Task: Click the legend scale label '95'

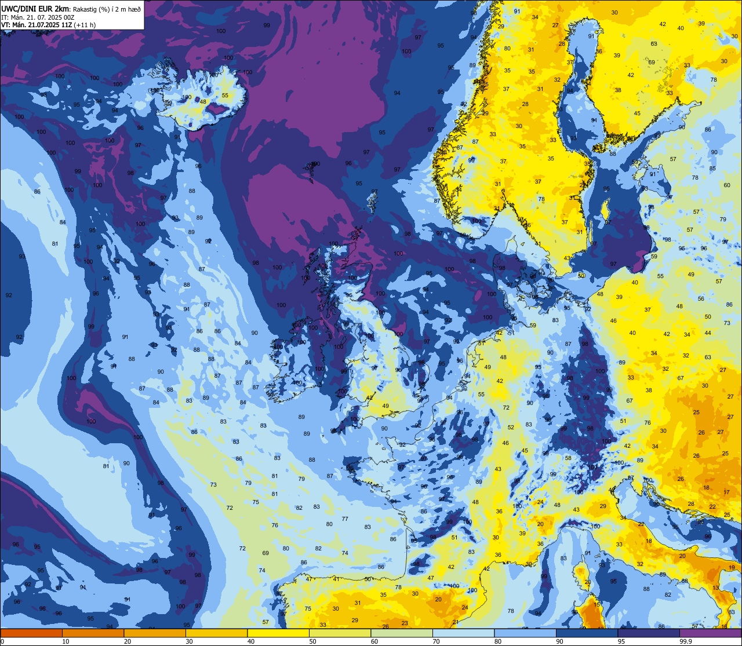Action: point(621,641)
